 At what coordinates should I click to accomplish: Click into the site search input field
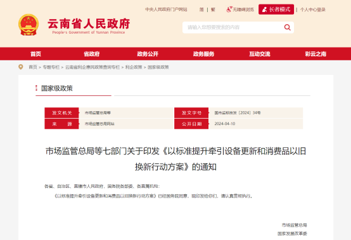click(x=233, y=27)
